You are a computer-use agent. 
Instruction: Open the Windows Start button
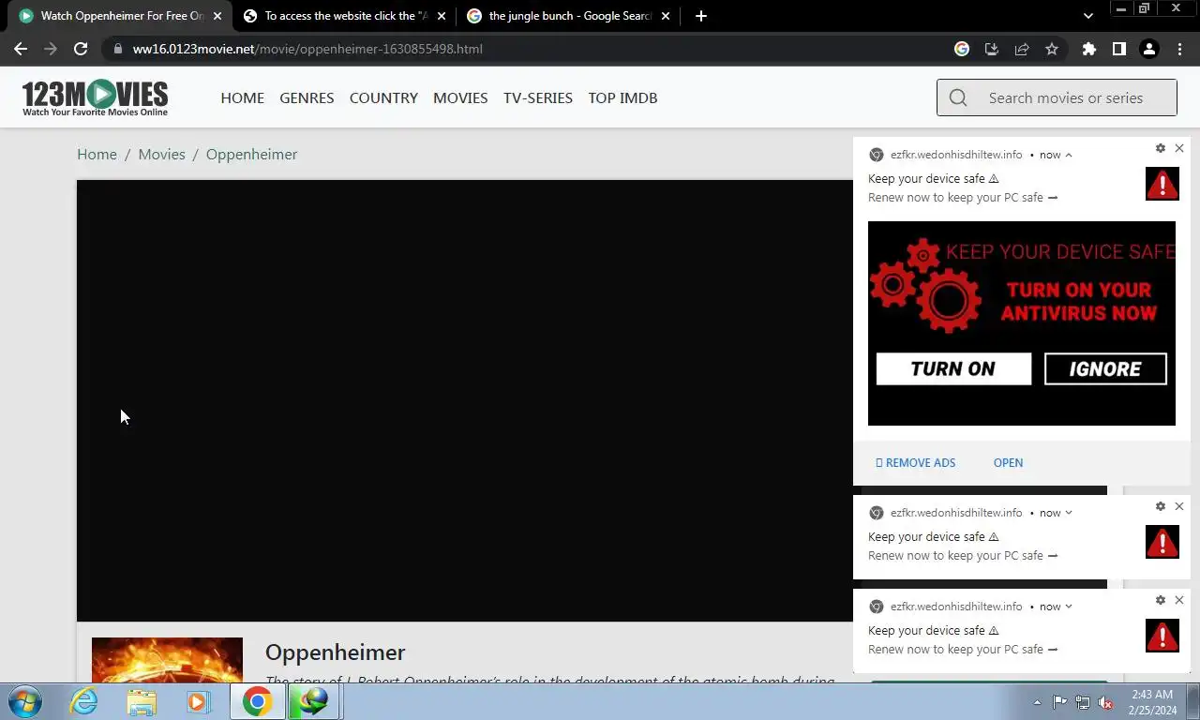point(23,701)
